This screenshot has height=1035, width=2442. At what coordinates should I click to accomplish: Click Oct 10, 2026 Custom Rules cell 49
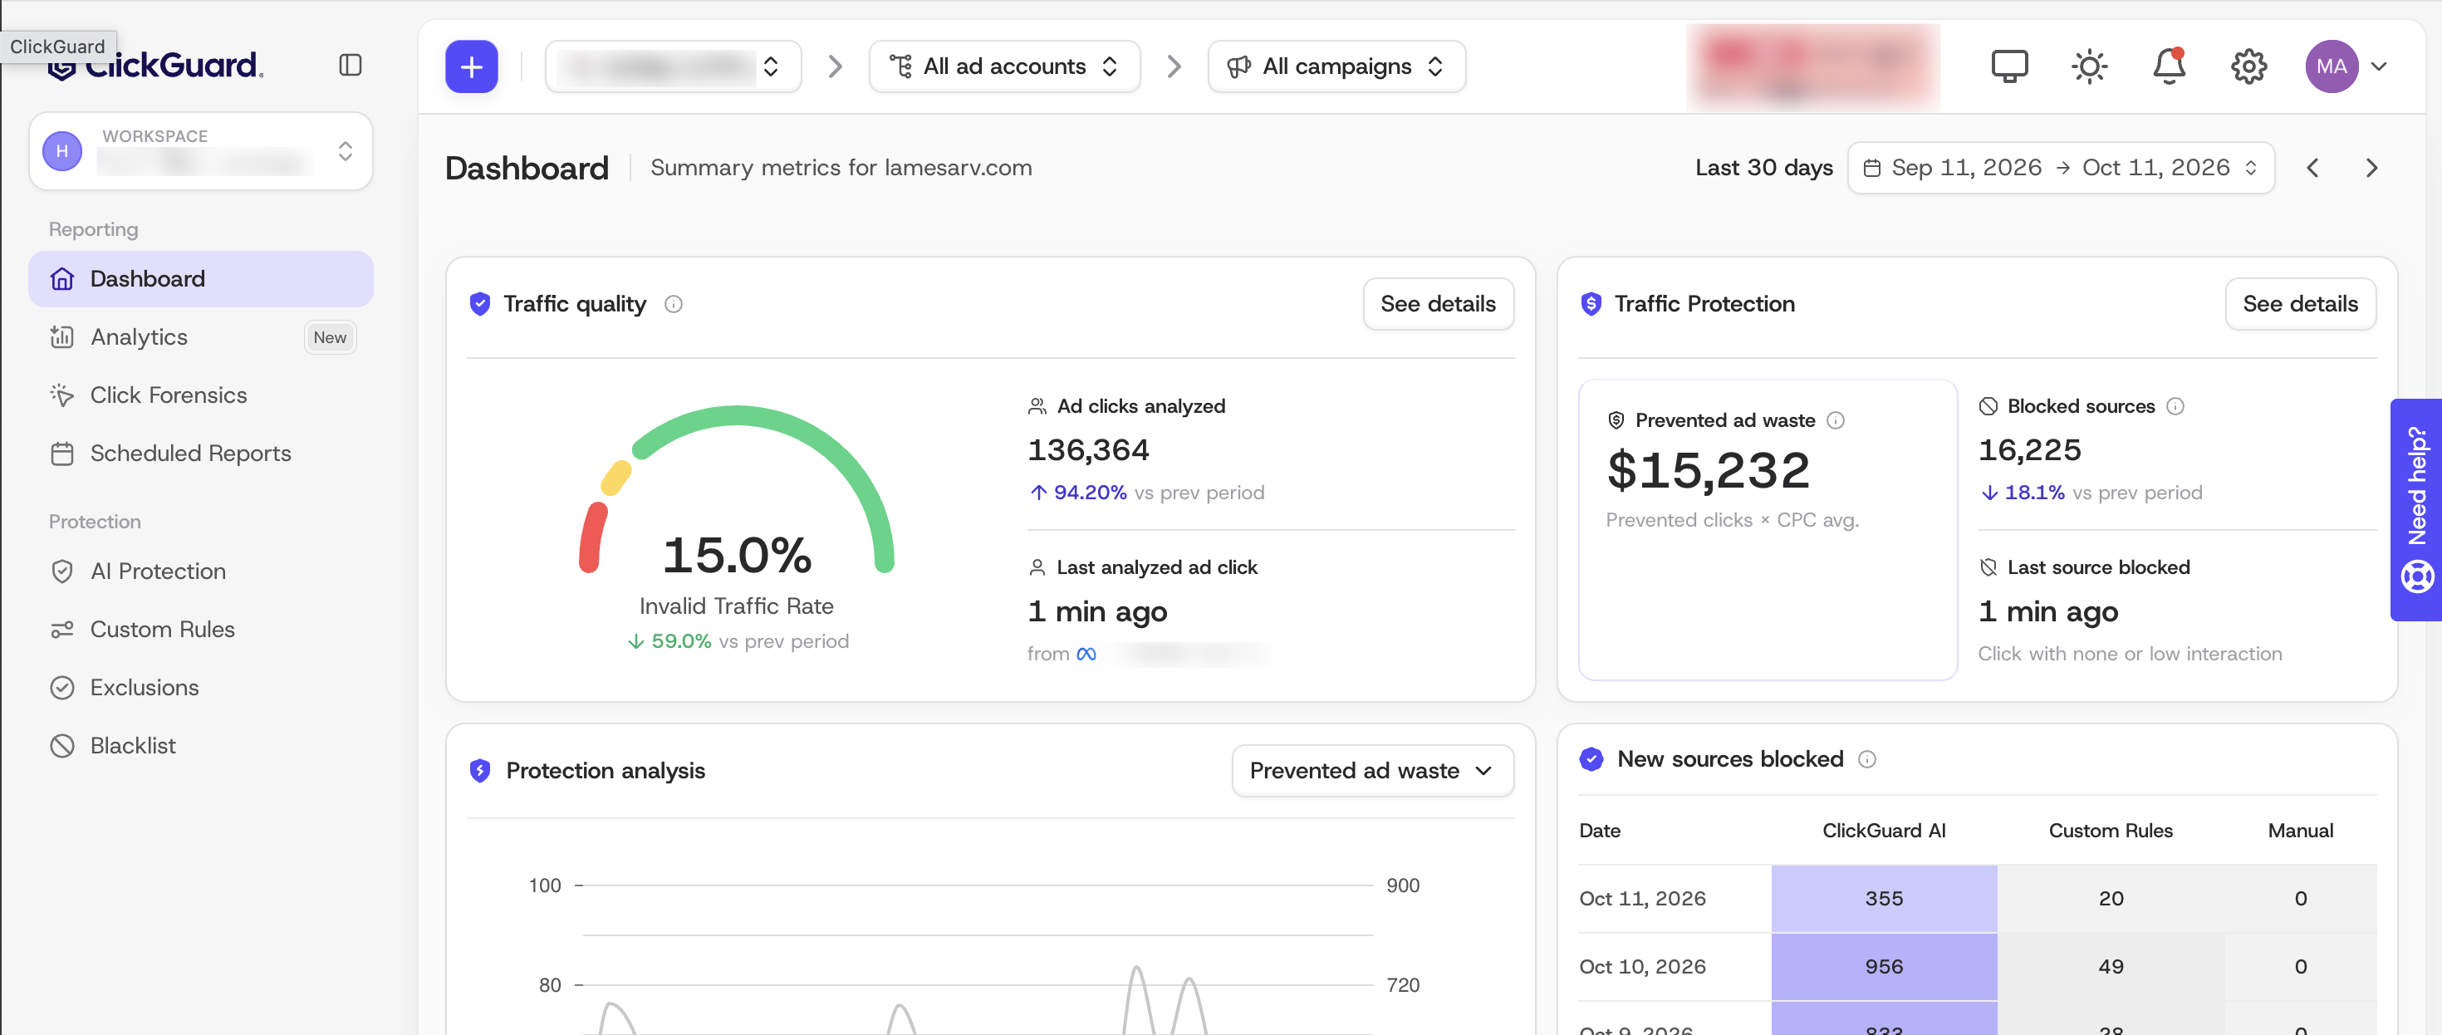[2111, 966]
